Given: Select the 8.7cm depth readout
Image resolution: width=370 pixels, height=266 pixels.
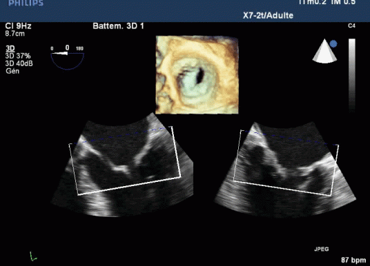Looking at the screenshot, I should pos(15,34).
